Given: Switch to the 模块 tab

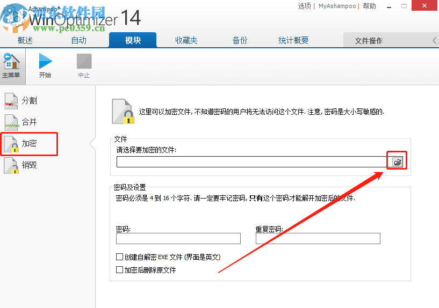Looking at the screenshot, I should (x=133, y=40).
